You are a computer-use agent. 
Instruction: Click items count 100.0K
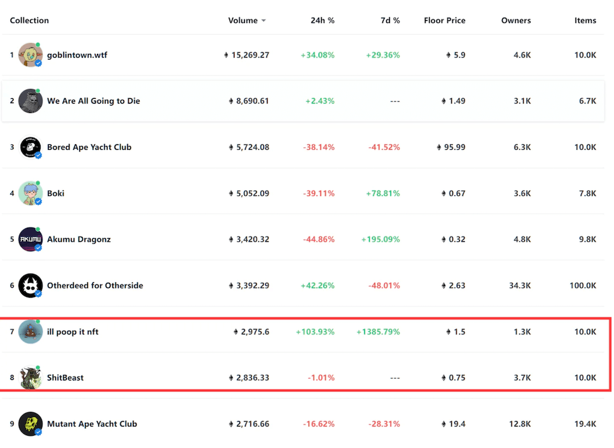583,285
